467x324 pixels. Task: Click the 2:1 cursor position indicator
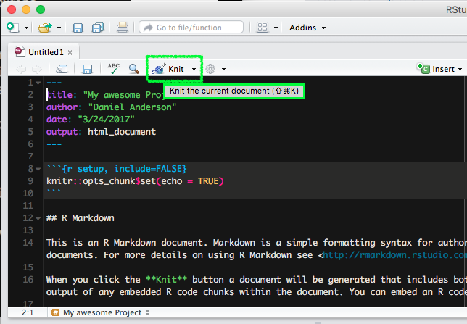point(28,312)
